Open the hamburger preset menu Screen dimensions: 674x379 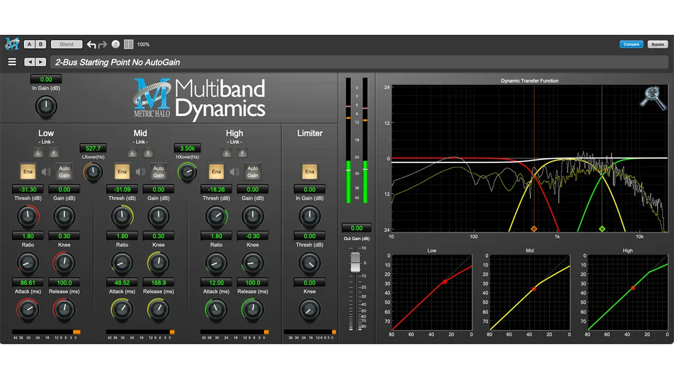click(12, 62)
